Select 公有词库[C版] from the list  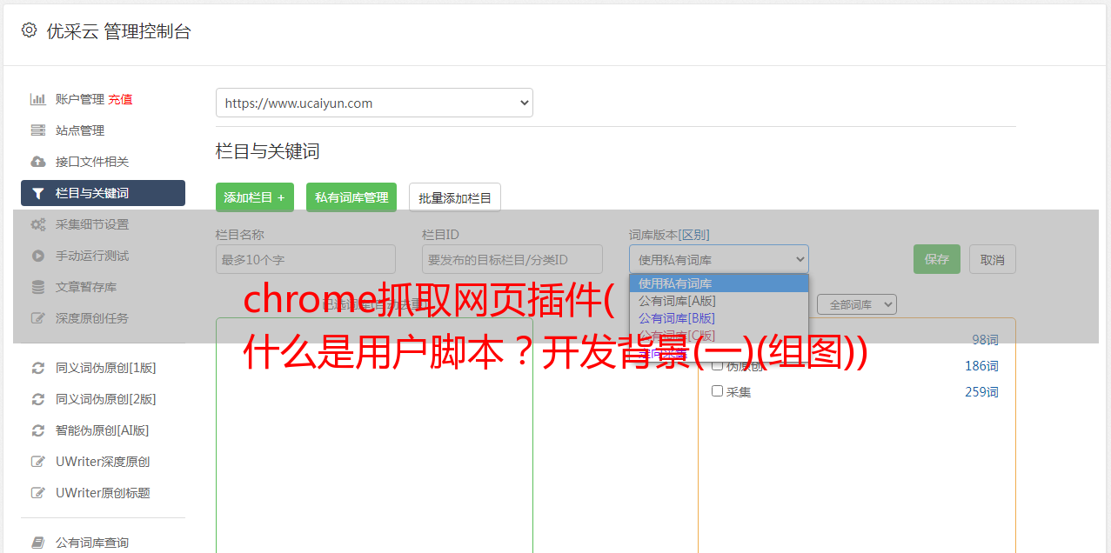pyautogui.click(x=719, y=336)
